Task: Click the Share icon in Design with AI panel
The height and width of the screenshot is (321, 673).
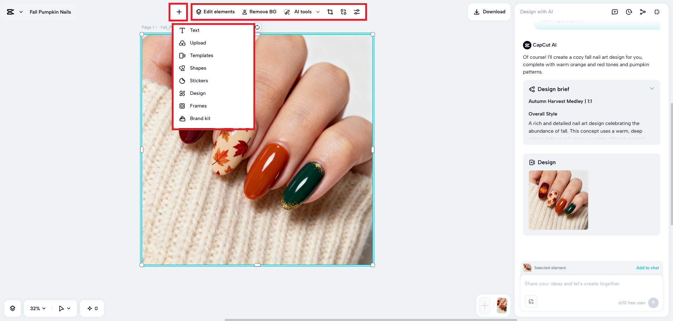Action: 643,12
